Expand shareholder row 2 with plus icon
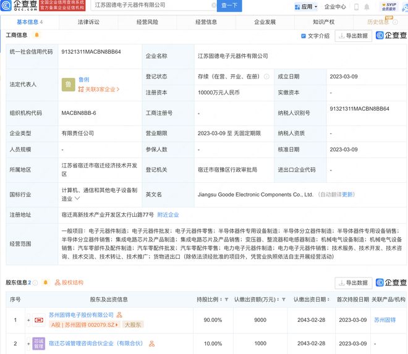Image resolution: width=408 pixels, height=354 pixels. click(x=28, y=344)
